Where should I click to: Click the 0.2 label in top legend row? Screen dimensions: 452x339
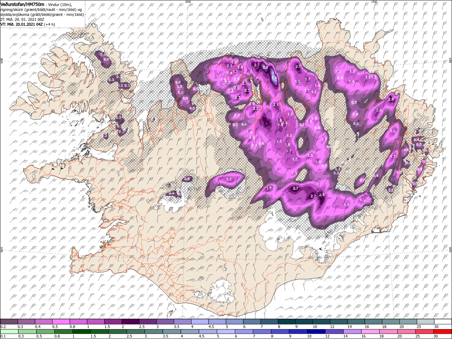3,327
